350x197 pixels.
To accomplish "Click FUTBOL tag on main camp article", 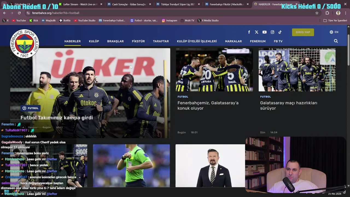I will (x=30, y=108).
